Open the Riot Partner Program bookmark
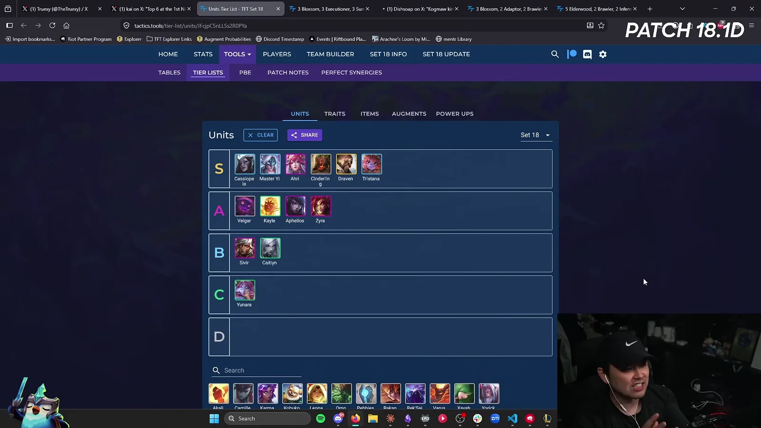The width and height of the screenshot is (761, 428). [86, 39]
